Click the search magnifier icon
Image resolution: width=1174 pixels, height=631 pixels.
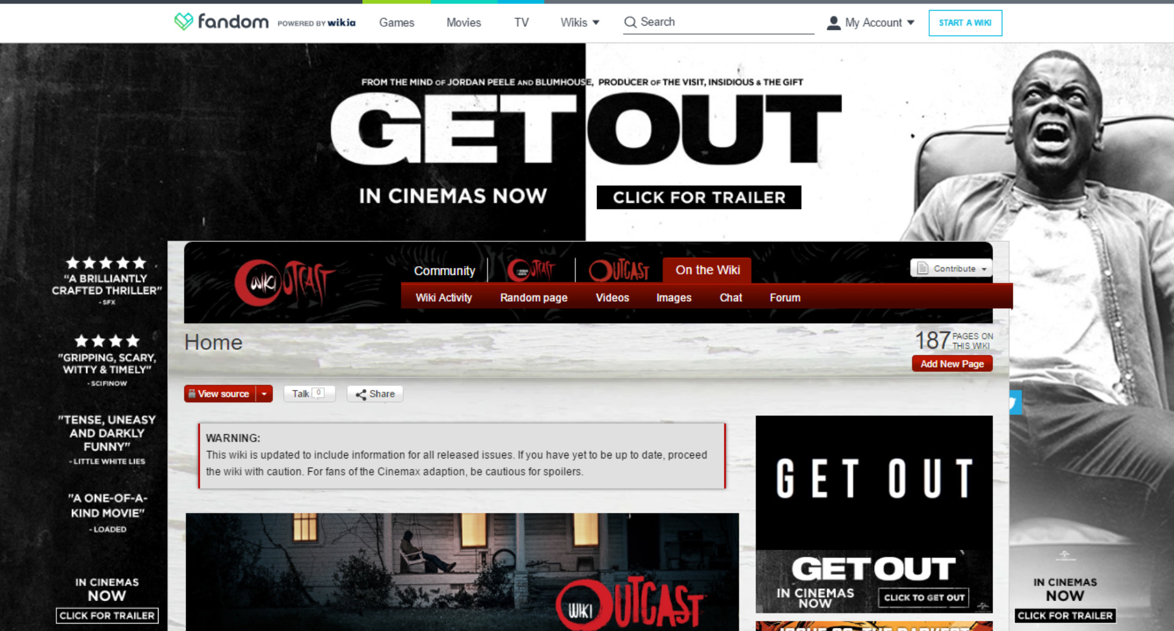point(630,22)
